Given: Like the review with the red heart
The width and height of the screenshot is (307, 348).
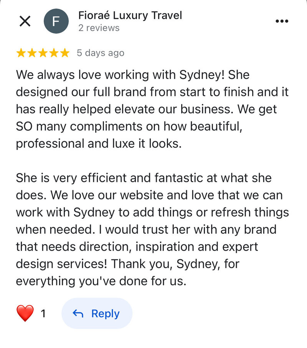Looking at the screenshot, I should (25, 313).
